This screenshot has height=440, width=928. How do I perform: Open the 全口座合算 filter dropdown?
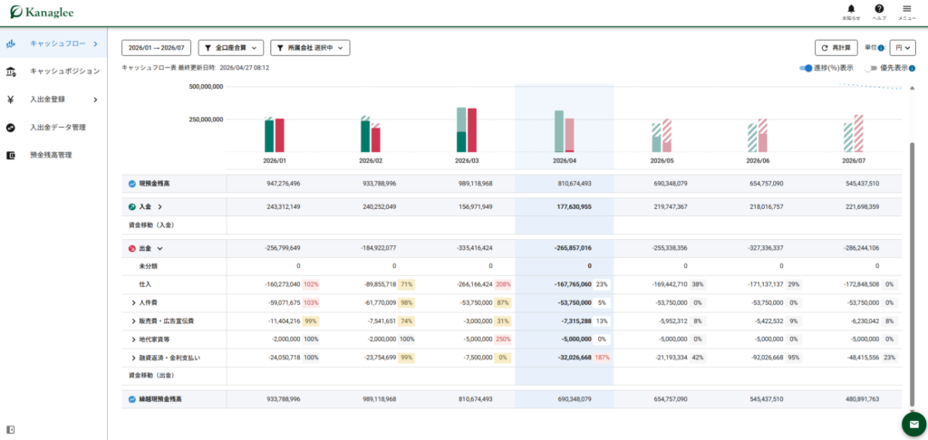(231, 48)
